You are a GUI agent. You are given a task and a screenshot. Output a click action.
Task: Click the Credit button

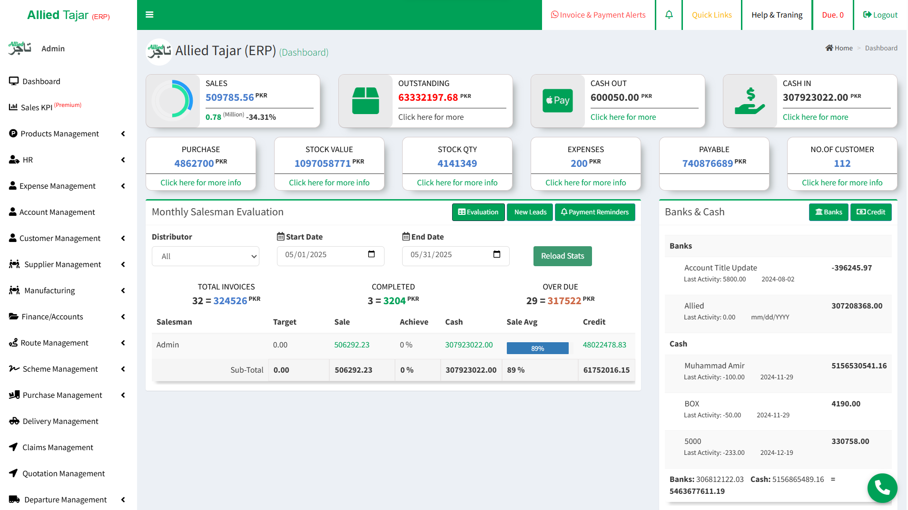coord(871,212)
